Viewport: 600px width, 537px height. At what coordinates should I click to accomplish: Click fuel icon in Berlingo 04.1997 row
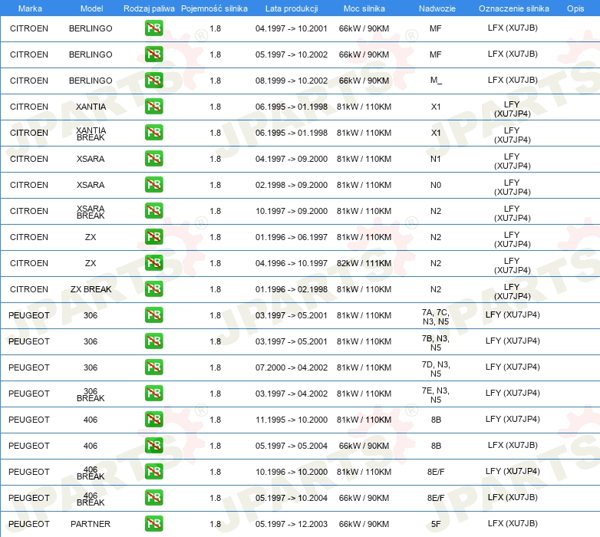click(x=153, y=28)
